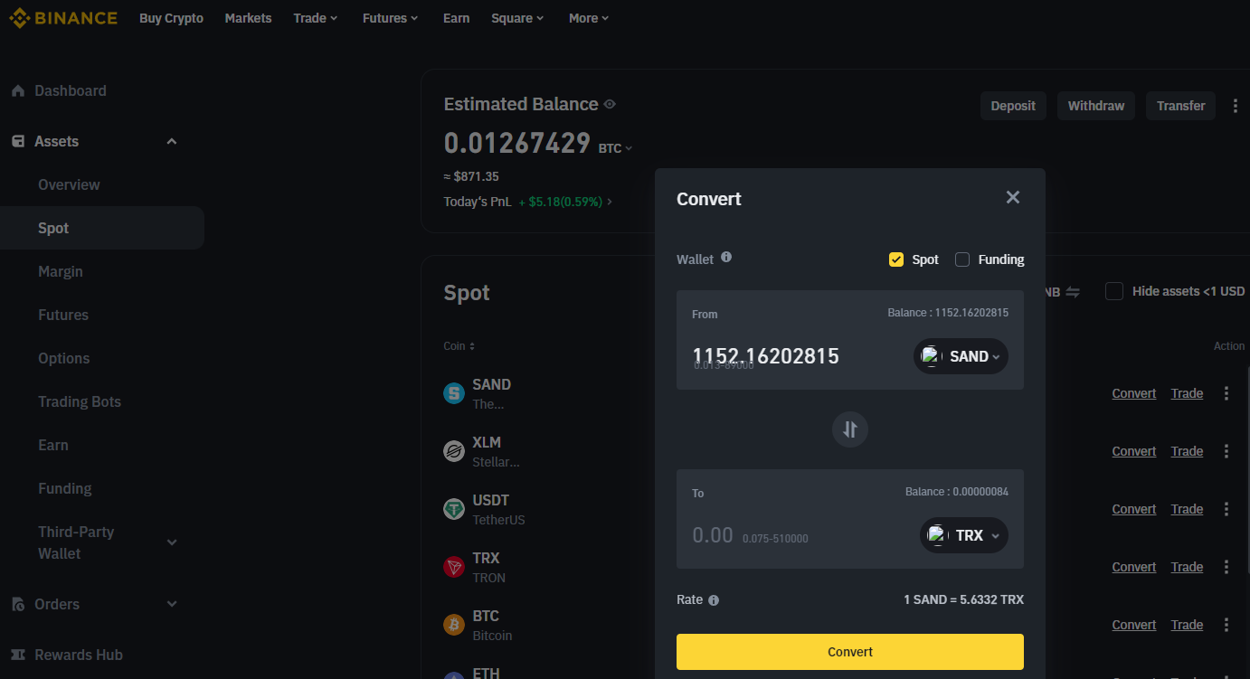The image size is (1250, 679).
Task: Open the SAND From coin selector
Action: pos(961,356)
